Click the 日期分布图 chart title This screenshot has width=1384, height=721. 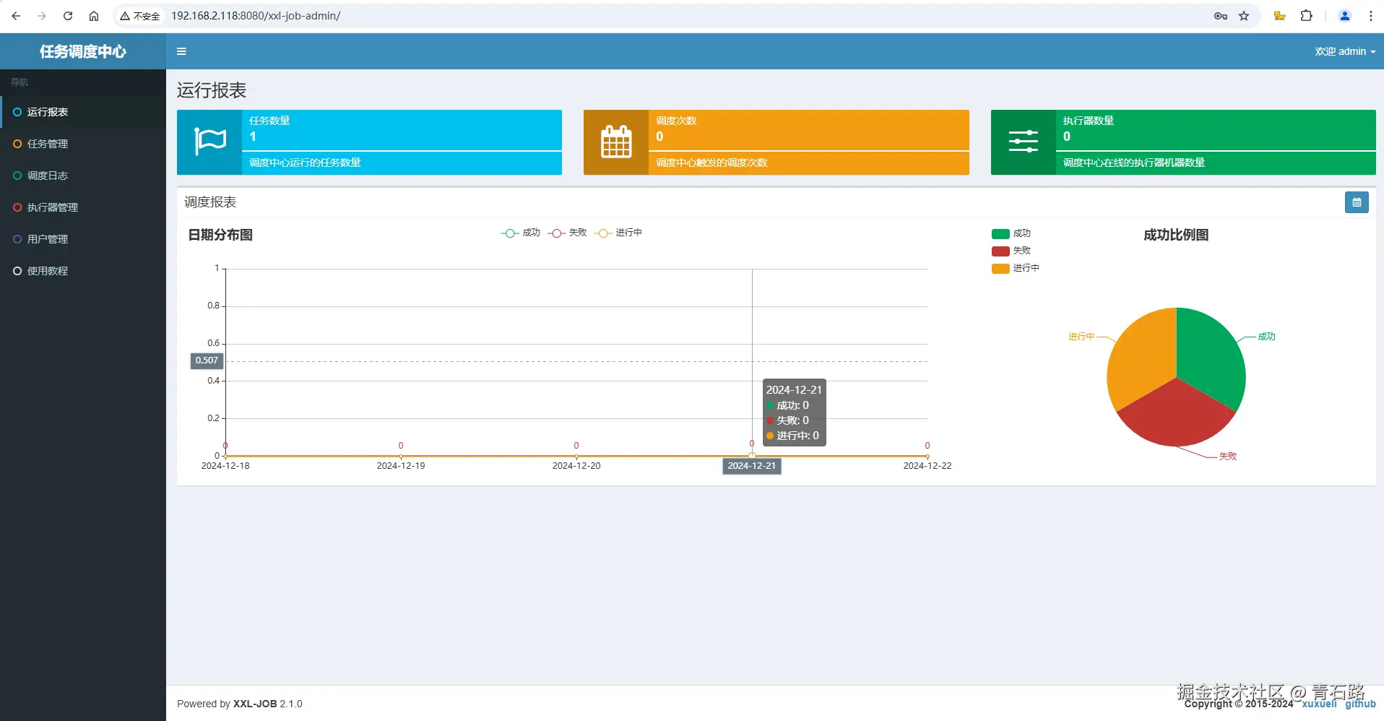(x=220, y=235)
